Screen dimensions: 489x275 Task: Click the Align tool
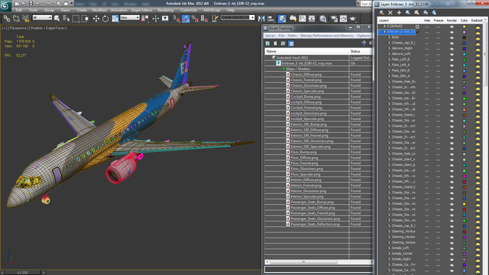(x=271, y=18)
